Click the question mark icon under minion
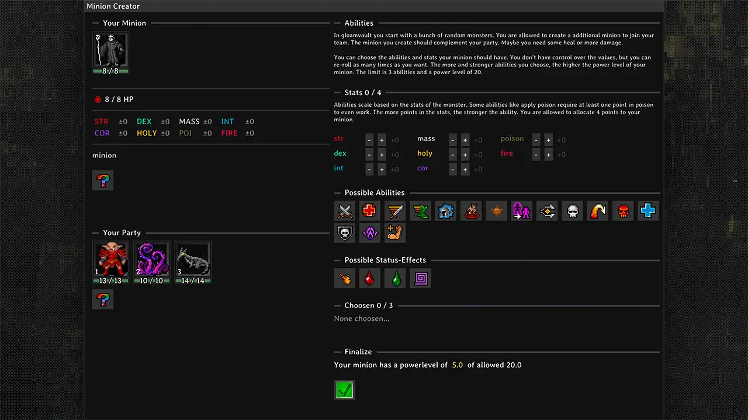 tap(103, 180)
